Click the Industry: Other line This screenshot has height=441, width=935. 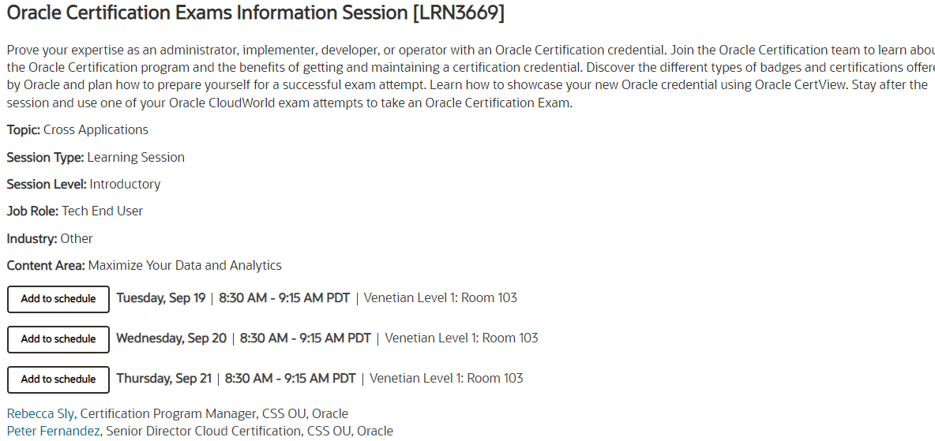(x=50, y=238)
